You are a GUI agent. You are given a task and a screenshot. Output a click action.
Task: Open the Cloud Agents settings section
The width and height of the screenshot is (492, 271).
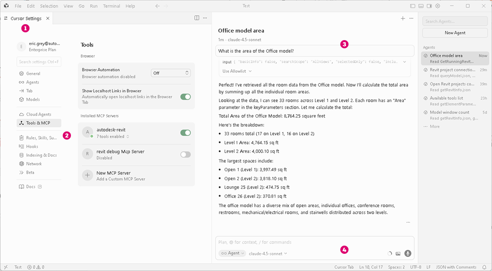coord(39,114)
